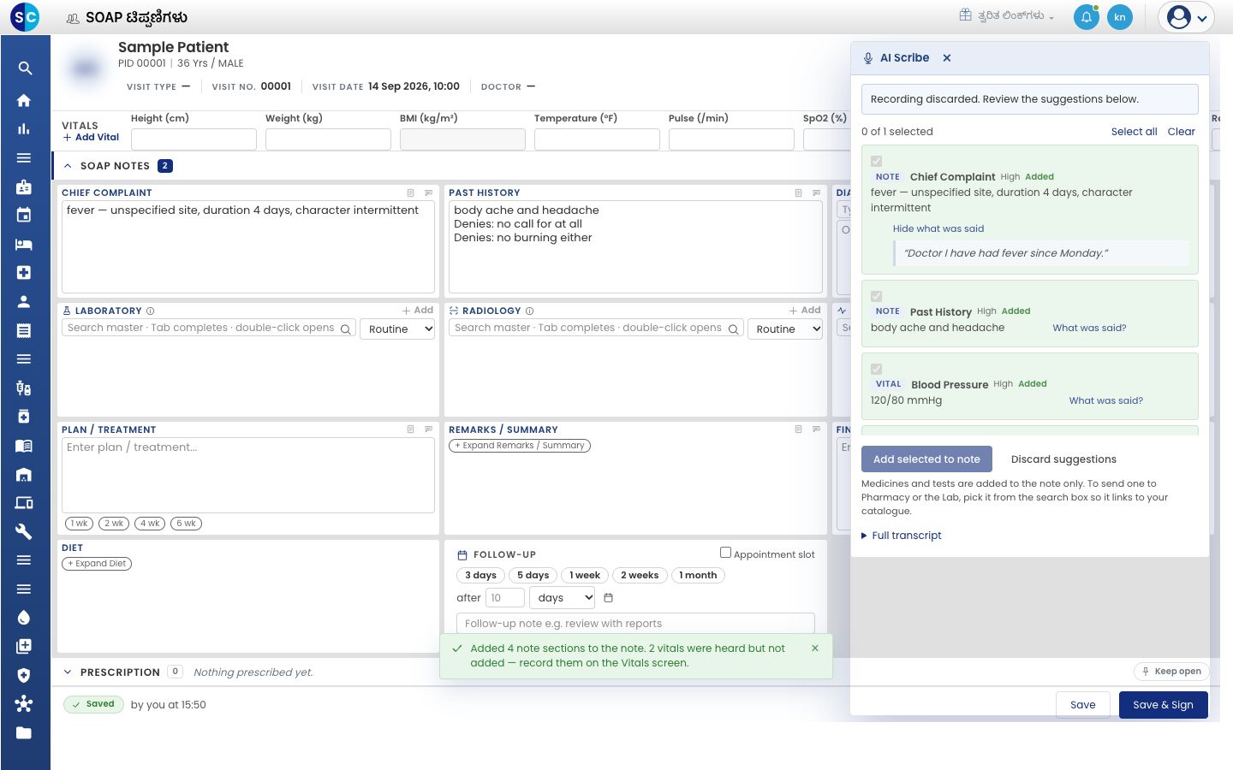
Task: Click 'Hide what was said' link
Action: (x=938, y=228)
